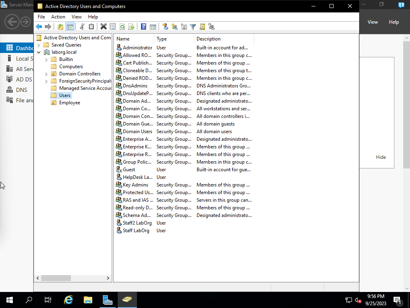410x308 pixels.
Task: Collapse the laborg.local domain node
Action: tap(38, 52)
